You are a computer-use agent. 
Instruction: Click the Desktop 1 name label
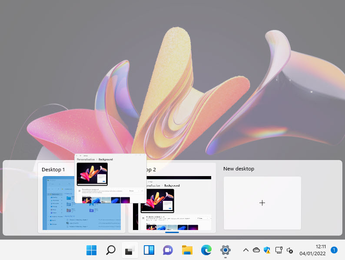pyautogui.click(x=53, y=170)
